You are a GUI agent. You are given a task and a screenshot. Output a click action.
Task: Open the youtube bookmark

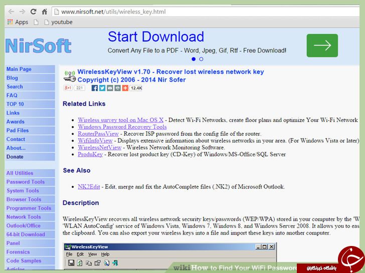pos(59,22)
